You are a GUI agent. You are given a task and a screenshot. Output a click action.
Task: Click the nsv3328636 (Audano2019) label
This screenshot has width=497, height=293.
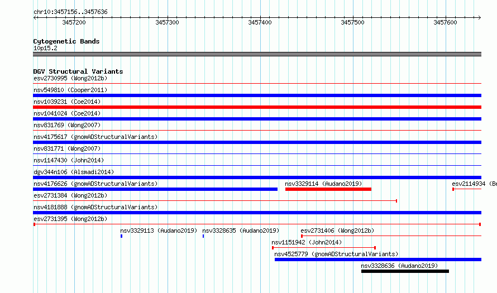(399, 266)
